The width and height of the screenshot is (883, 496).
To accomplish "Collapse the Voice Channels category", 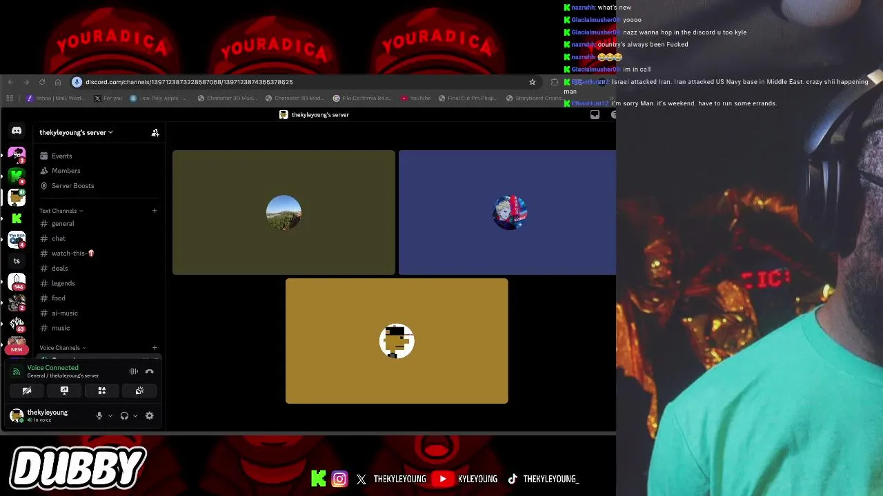I will (63, 348).
